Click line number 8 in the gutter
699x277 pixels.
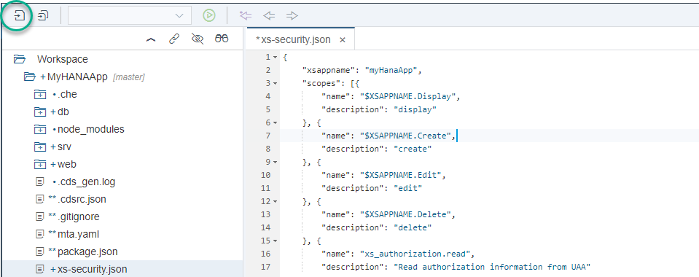[x=268, y=149]
